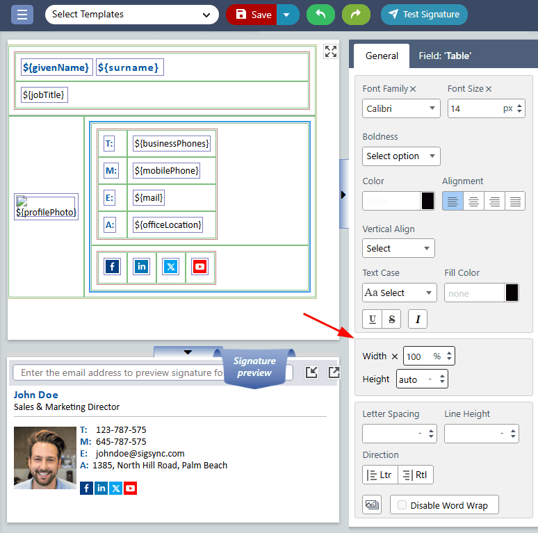Open the Font Family dropdown

coord(401,108)
